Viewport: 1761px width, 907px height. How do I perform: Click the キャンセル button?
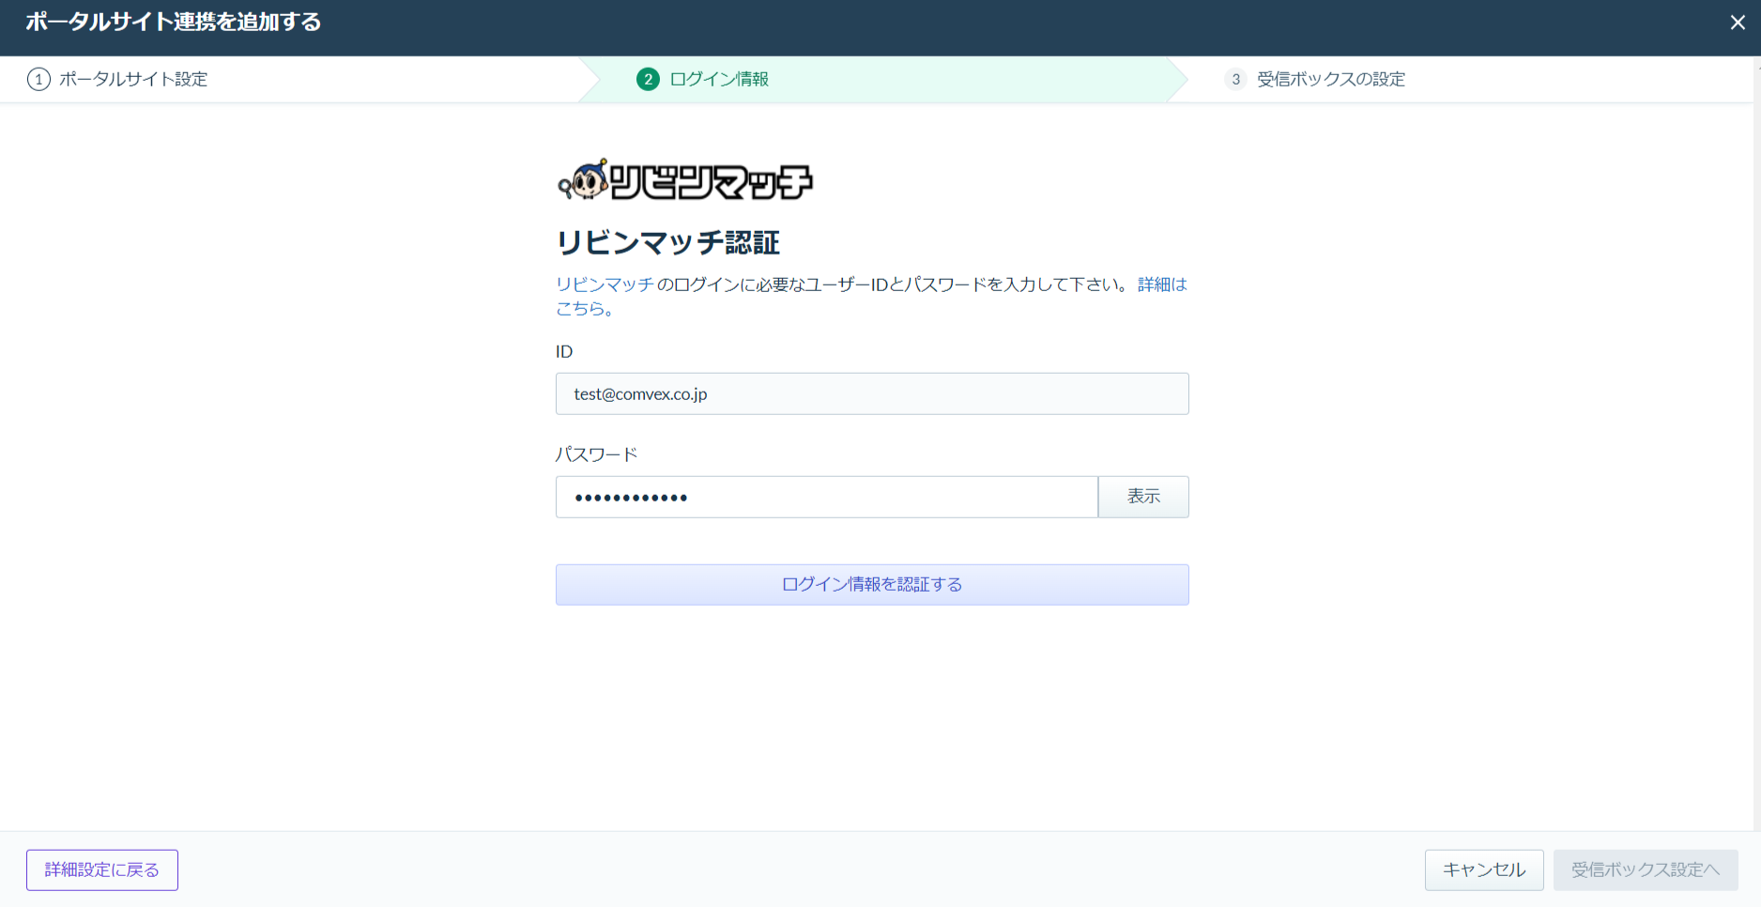pos(1484,870)
